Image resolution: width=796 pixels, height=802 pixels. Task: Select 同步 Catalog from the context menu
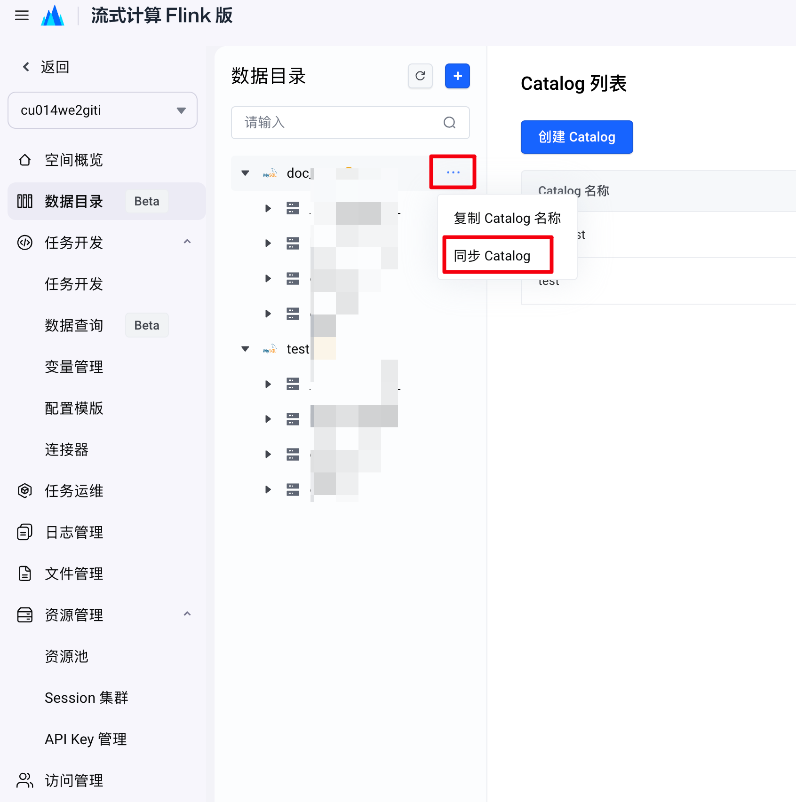492,256
